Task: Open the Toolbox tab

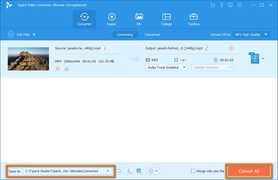Action: [x=194, y=19]
